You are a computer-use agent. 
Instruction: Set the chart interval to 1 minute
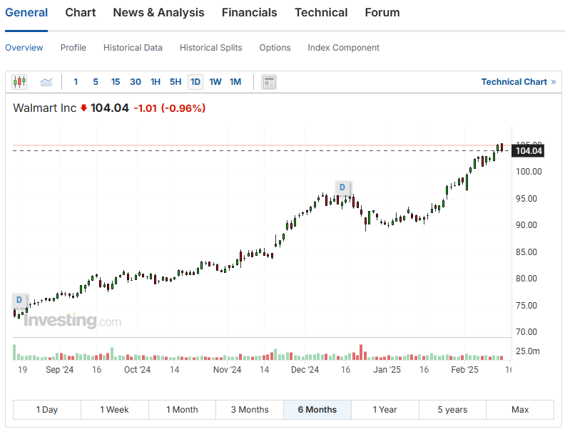coord(76,82)
